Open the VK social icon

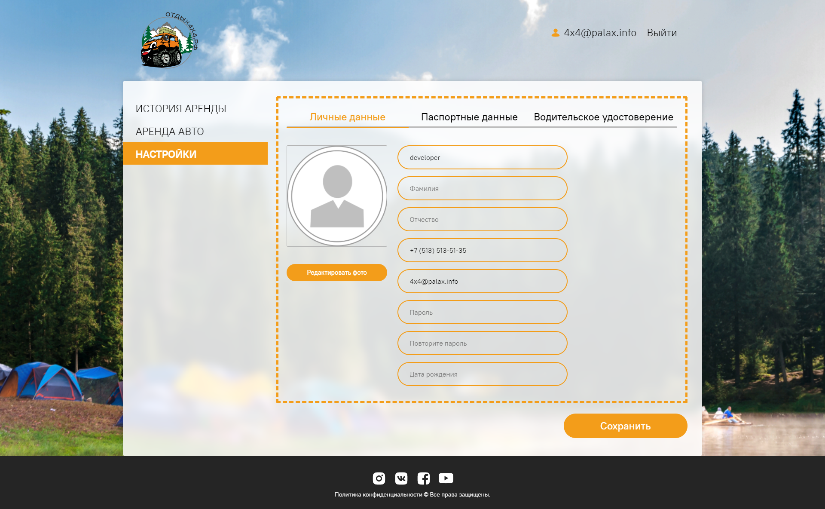401,478
